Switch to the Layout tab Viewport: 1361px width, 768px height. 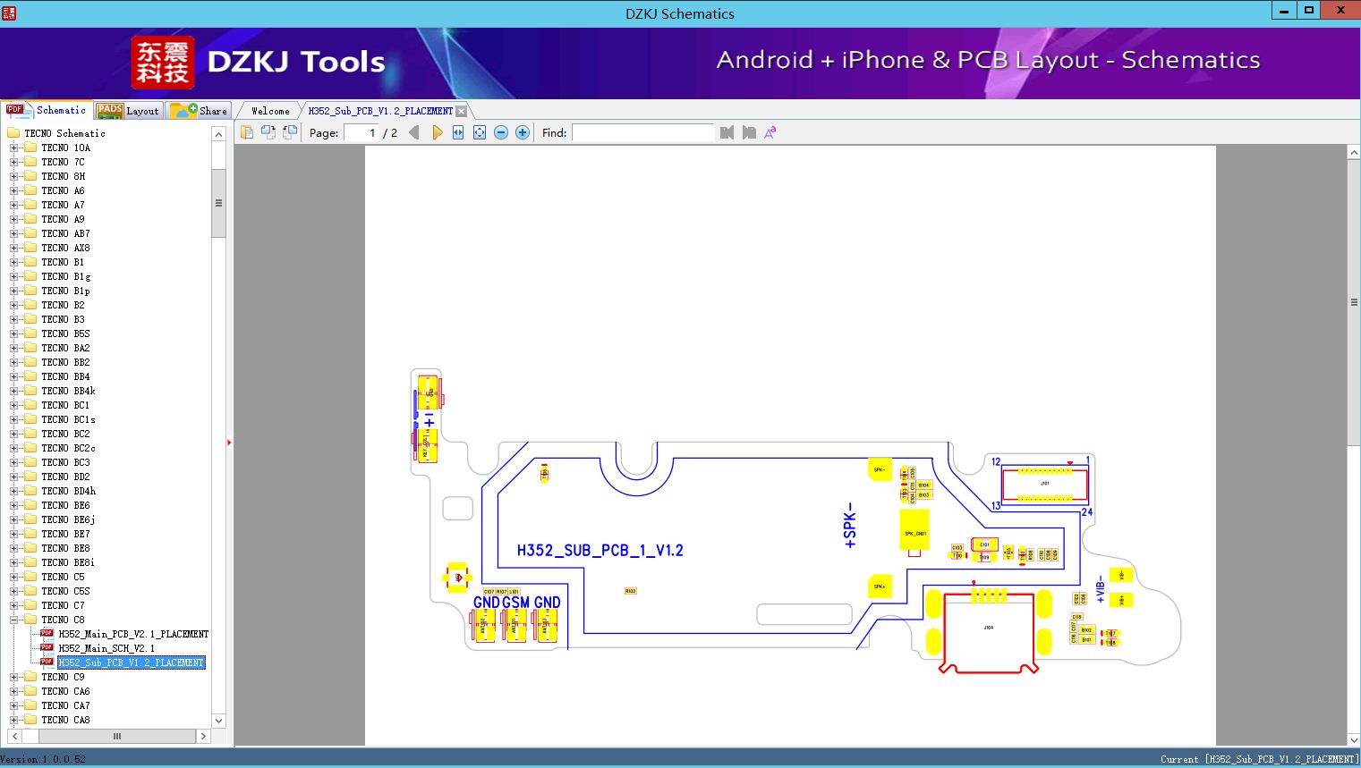click(x=128, y=110)
